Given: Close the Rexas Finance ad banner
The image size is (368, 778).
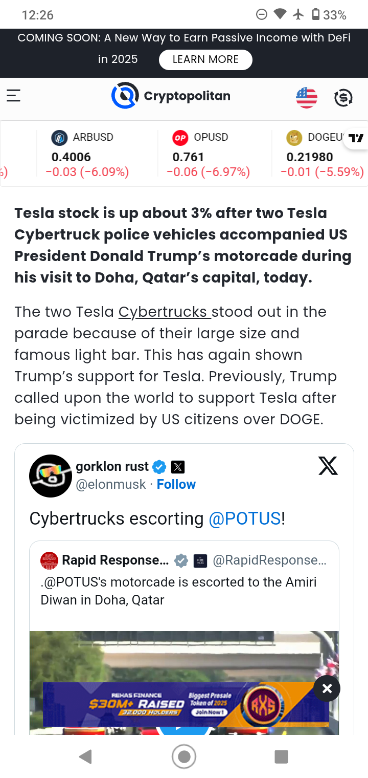Looking at the screenshot, I should tap(327, 688).
